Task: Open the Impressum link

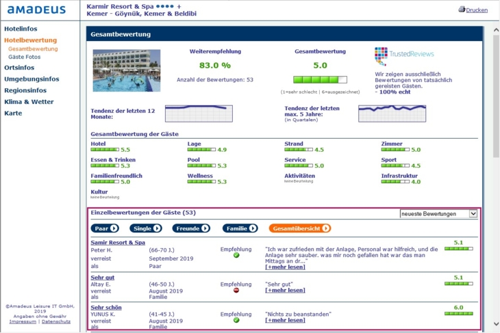Action: coord(23,321)
